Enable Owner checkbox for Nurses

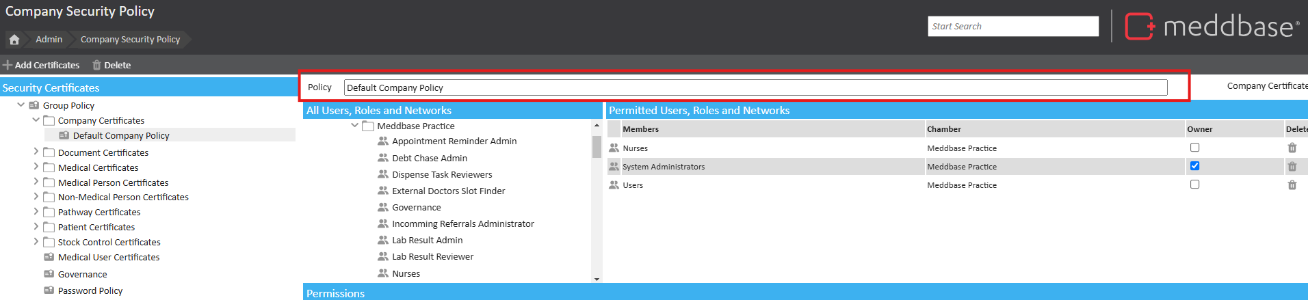[1194, 148]
